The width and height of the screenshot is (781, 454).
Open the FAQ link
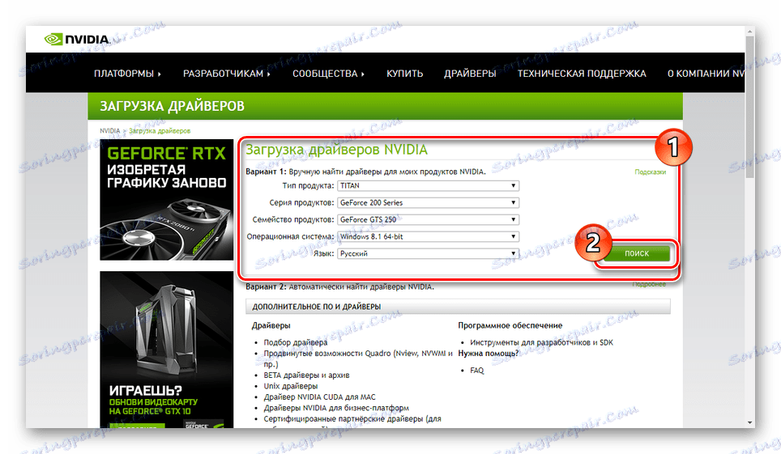(x=476, y=371)
